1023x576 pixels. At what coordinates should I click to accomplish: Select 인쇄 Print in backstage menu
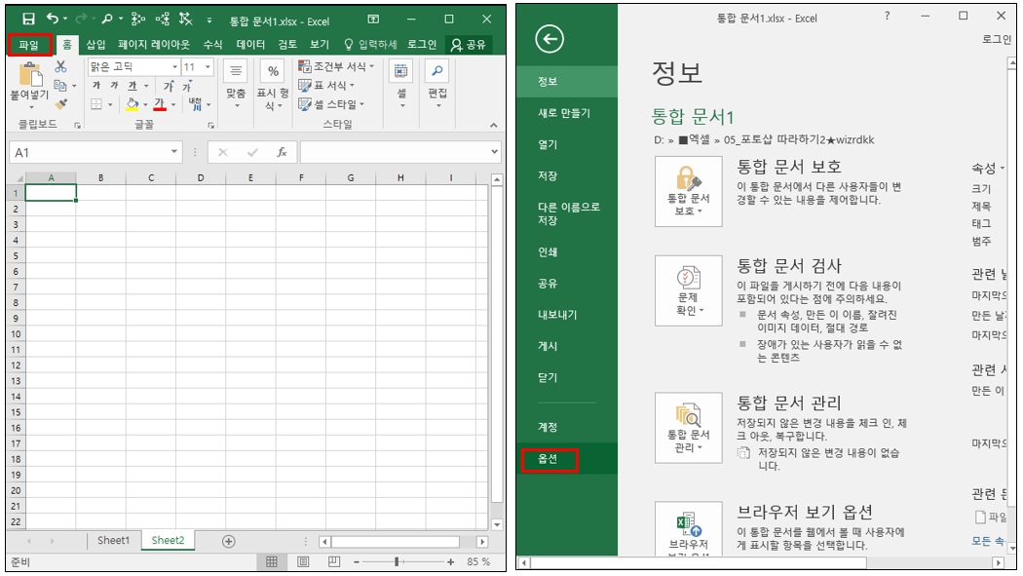[566, 251]
